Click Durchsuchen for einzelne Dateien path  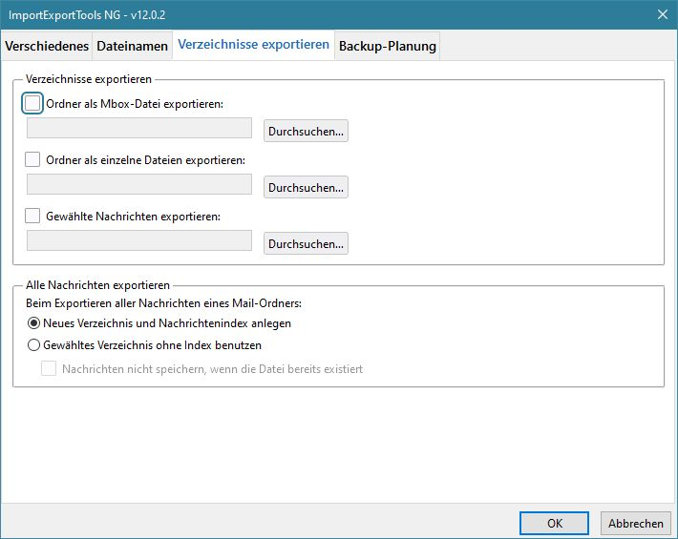click(x=306, y=187)
